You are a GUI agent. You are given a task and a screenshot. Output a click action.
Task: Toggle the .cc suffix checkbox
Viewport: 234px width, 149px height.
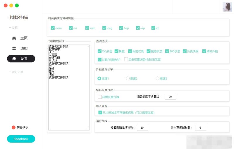tap(153, 28)
